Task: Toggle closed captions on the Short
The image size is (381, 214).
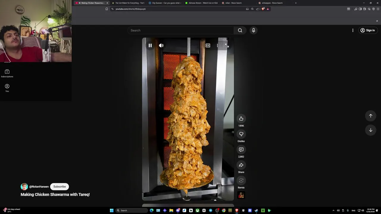Action: [x=208, y=45]
